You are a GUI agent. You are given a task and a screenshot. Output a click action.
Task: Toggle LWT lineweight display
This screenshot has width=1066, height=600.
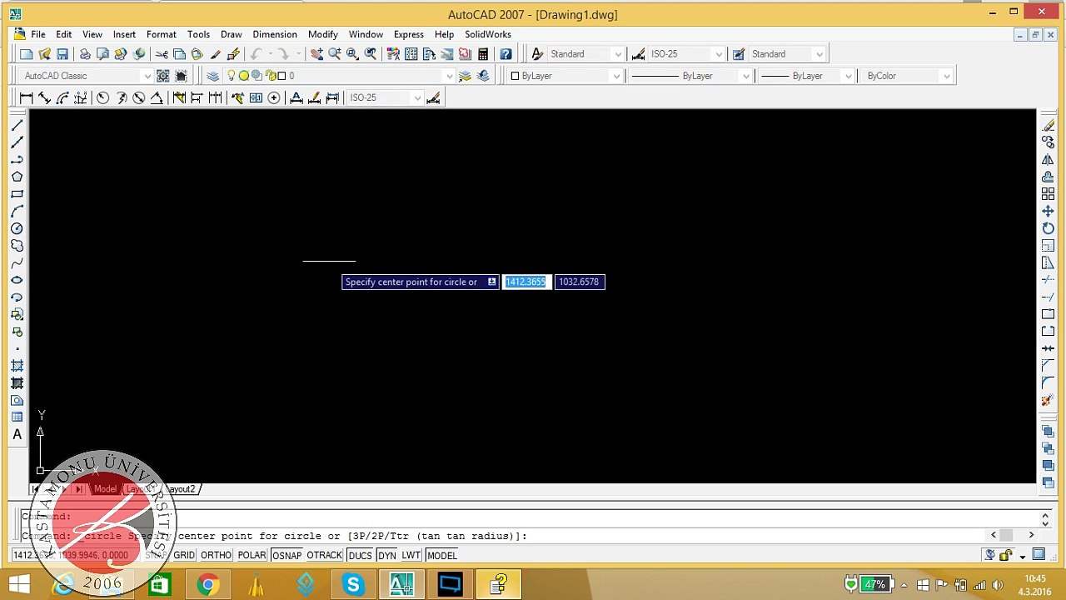click(x=411, y=555)
